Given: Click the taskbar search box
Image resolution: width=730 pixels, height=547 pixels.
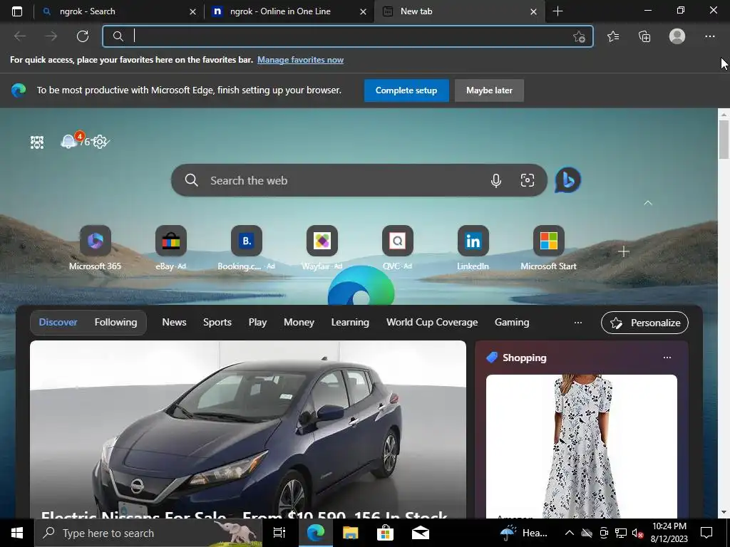Looking at the screenshot, I should click(x=148, y=533).
